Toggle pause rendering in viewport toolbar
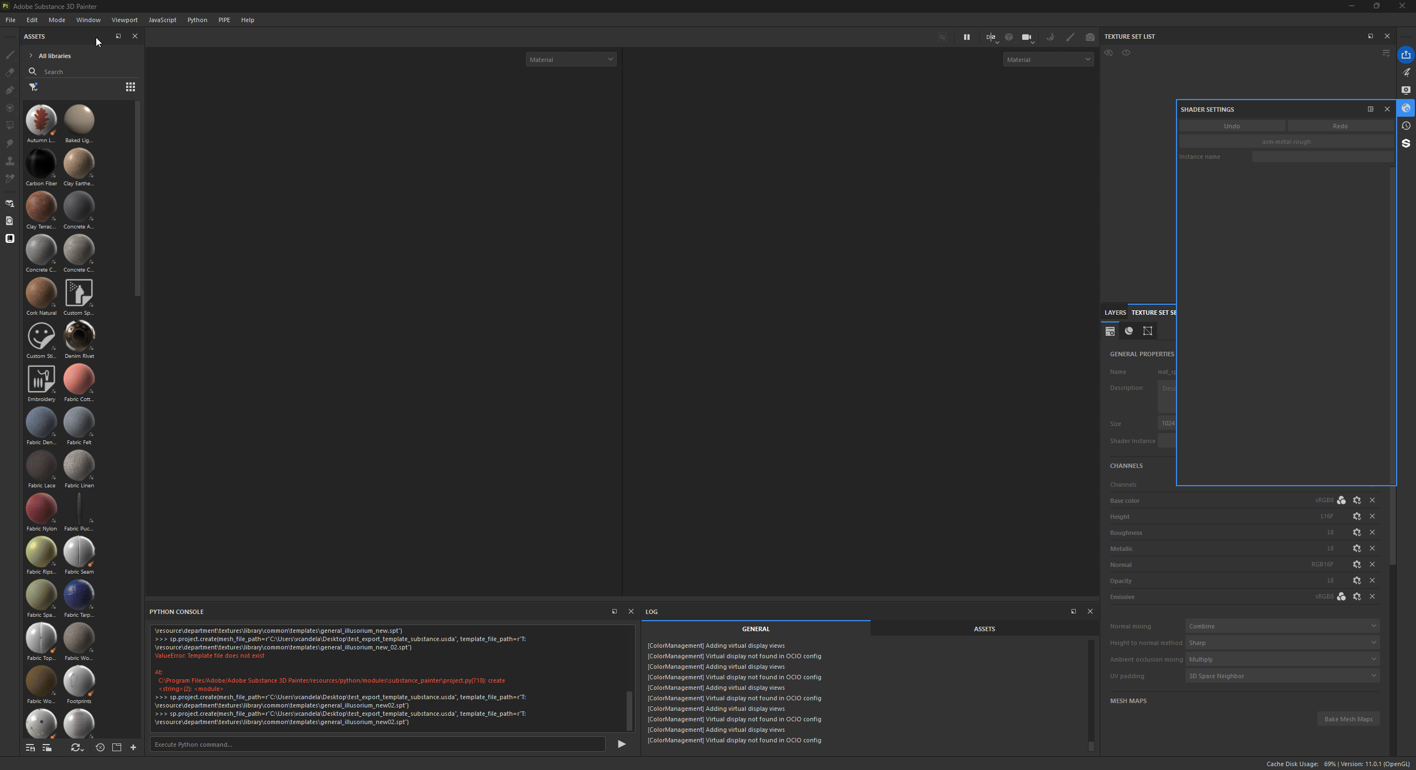Screen dimensions: 1416x770 (x=966, y=37)
